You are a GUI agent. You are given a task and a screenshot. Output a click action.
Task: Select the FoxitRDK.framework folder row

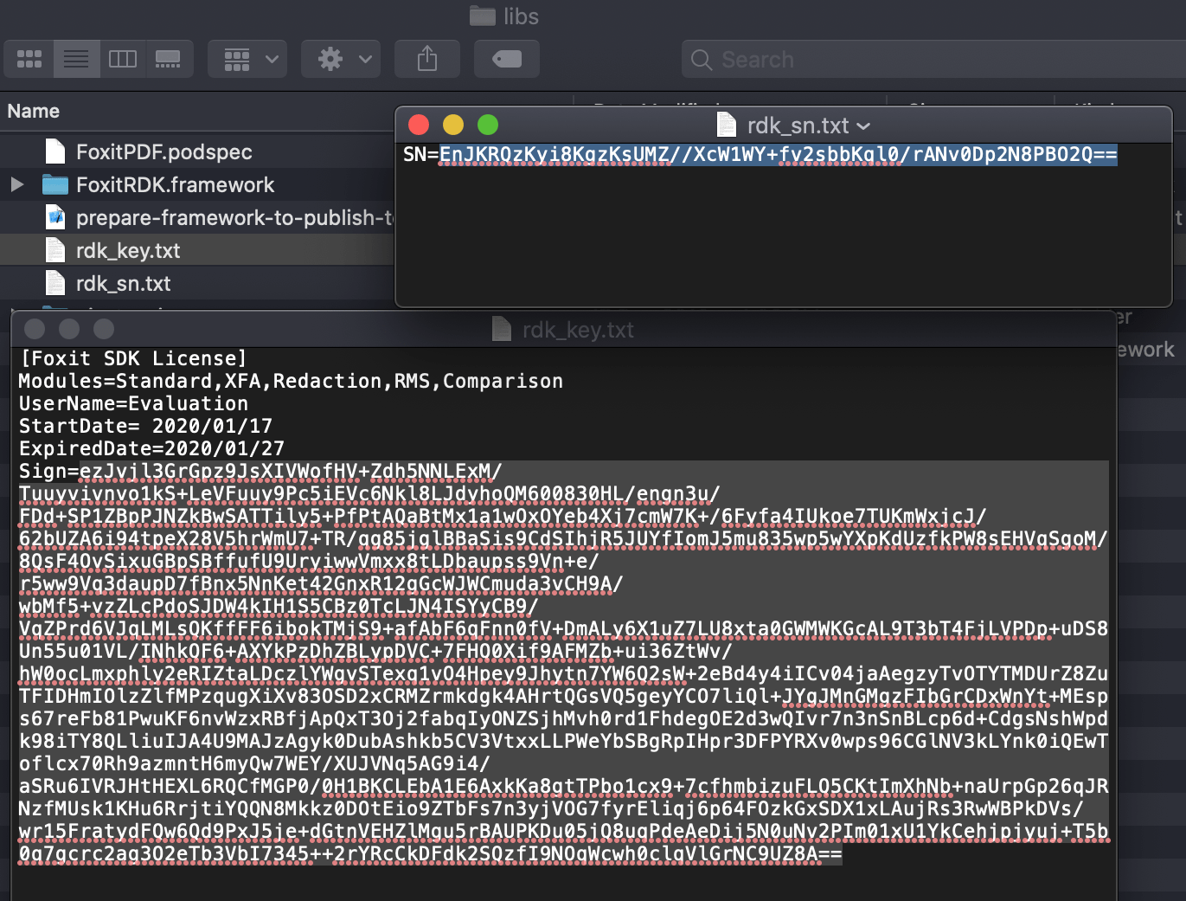197,184
